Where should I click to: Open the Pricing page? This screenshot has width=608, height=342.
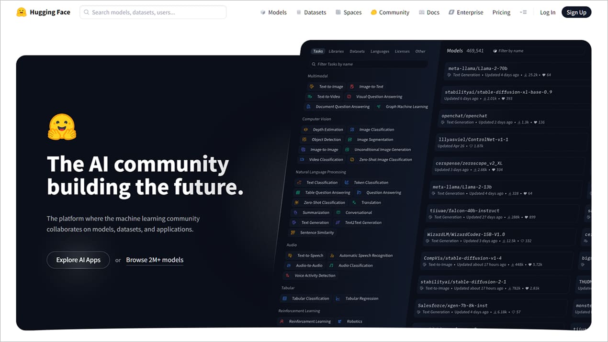pos(501,12)
